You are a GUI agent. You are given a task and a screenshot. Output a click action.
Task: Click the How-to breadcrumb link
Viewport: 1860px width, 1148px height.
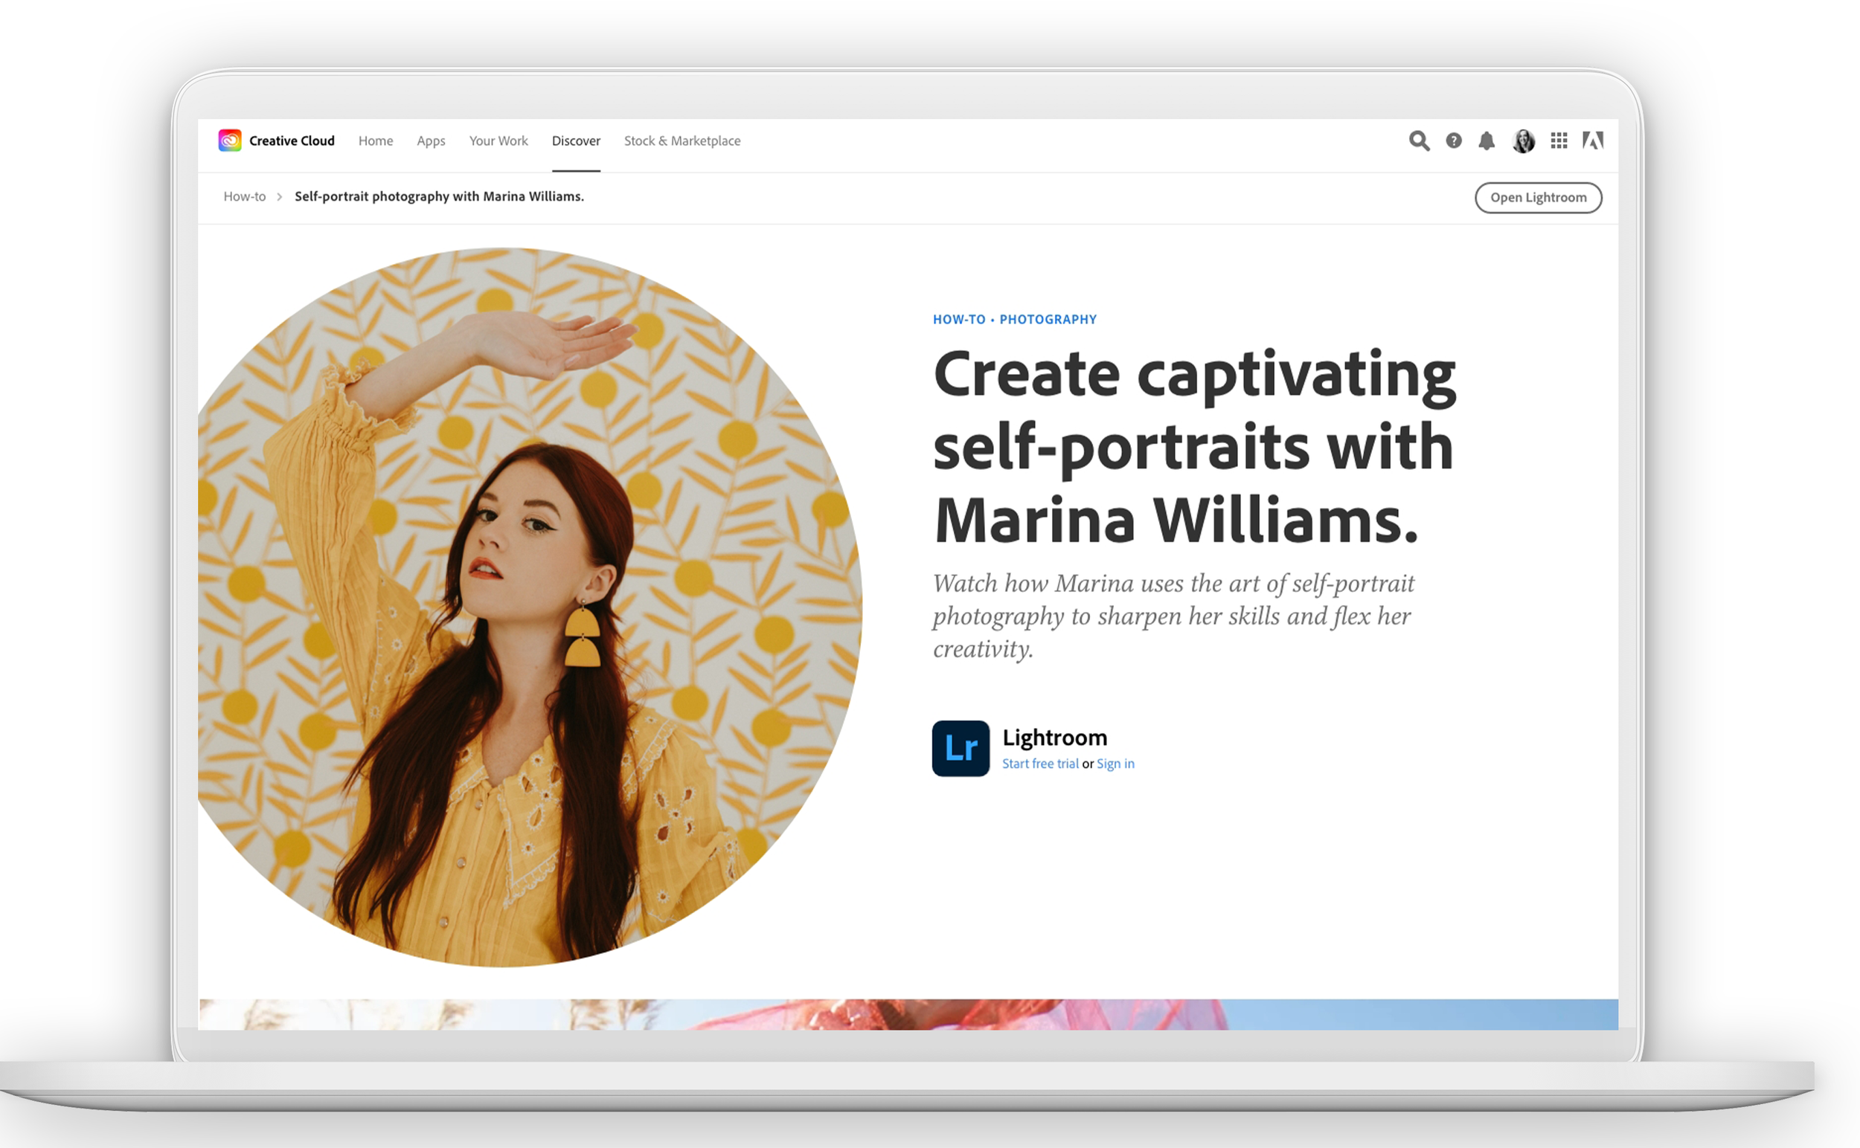click(244, 196)
